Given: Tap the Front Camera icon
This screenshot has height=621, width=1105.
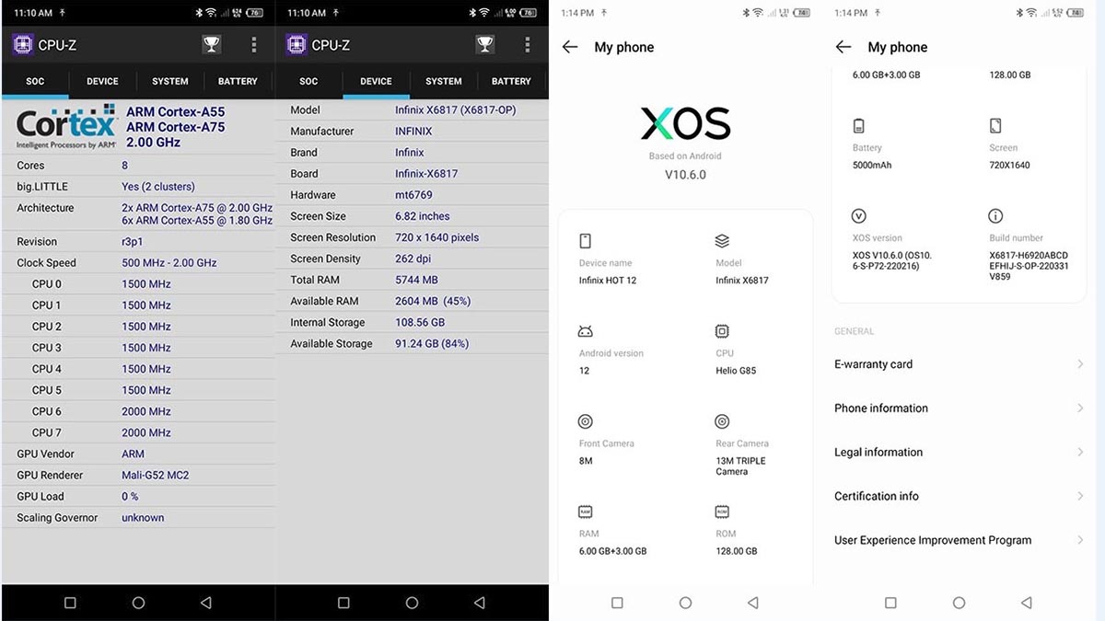Looking at the screenshot, I should coord(585,421).
